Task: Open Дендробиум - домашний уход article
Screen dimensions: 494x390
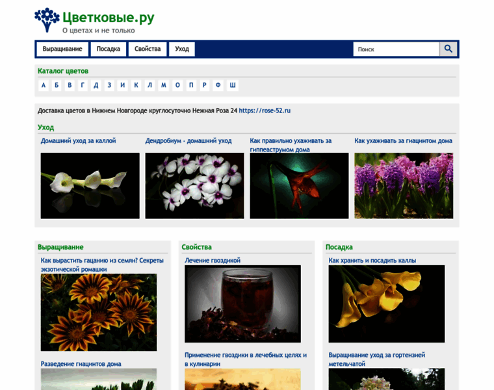Action: pyautogui.click(x=188, y=140)
